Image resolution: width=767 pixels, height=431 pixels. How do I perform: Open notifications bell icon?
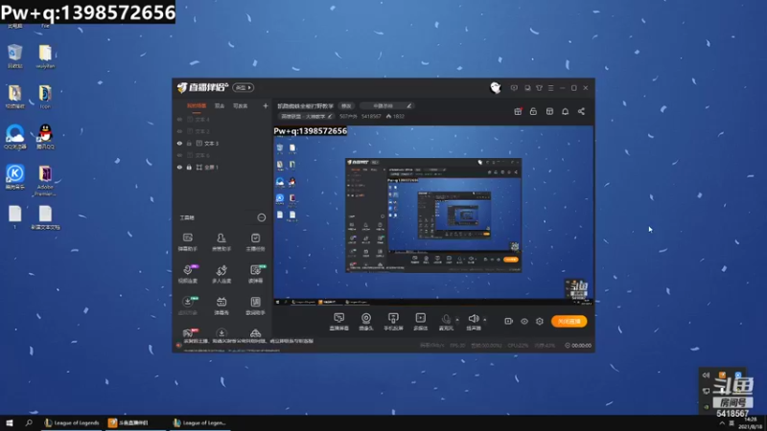click(x=565, y=111)
